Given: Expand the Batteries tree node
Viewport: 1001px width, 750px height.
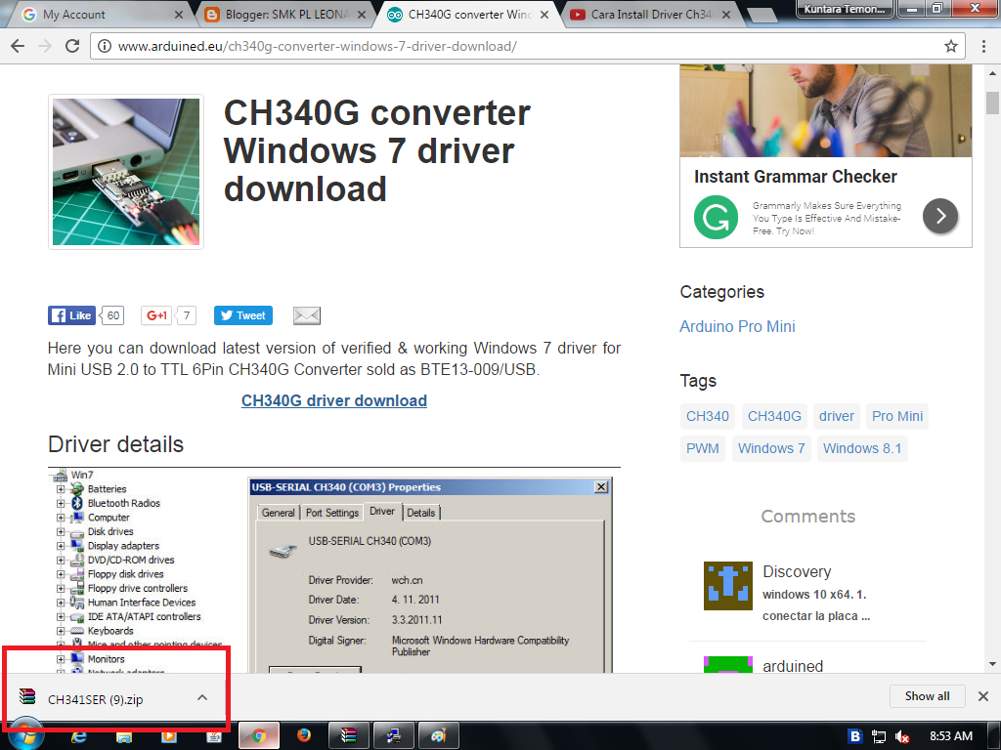Looking at the screenshot, I should click(x=61, y=489).
